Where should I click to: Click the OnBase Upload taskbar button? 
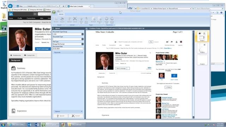[x=50, y=125]
